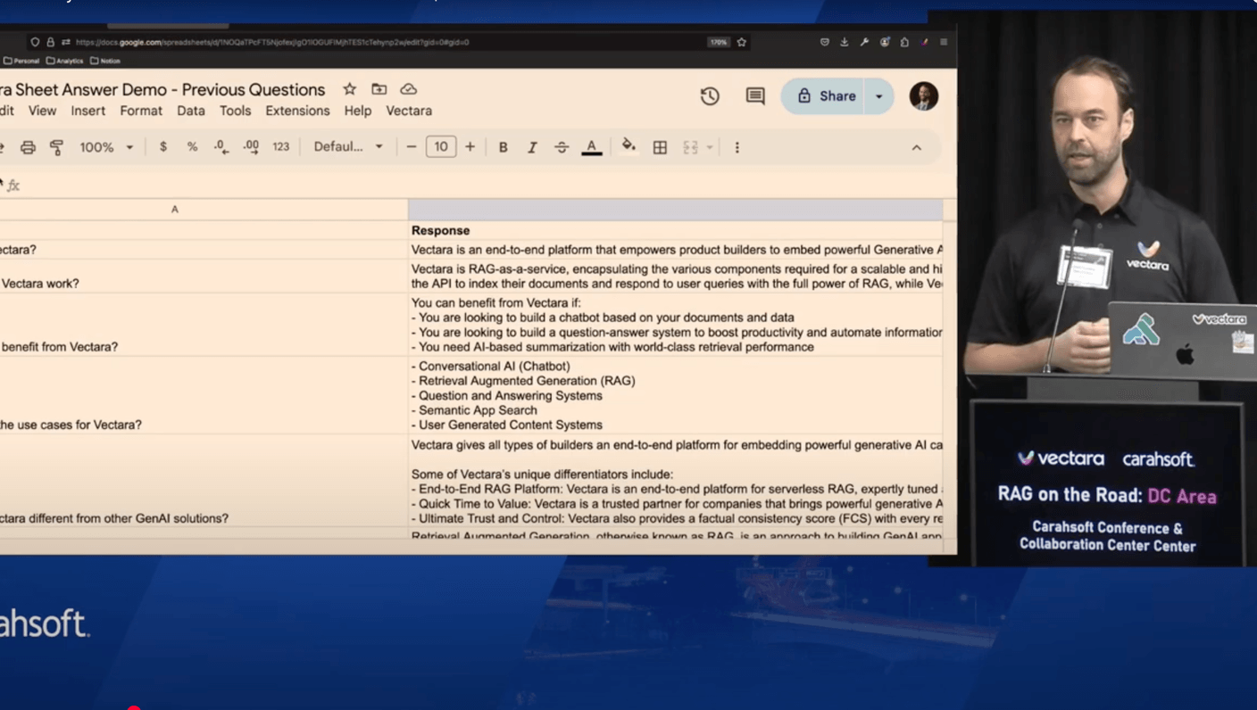Screen dimensions: 1257x710
Task: Click the cloud document status icon
Action: tap(408, 89)
